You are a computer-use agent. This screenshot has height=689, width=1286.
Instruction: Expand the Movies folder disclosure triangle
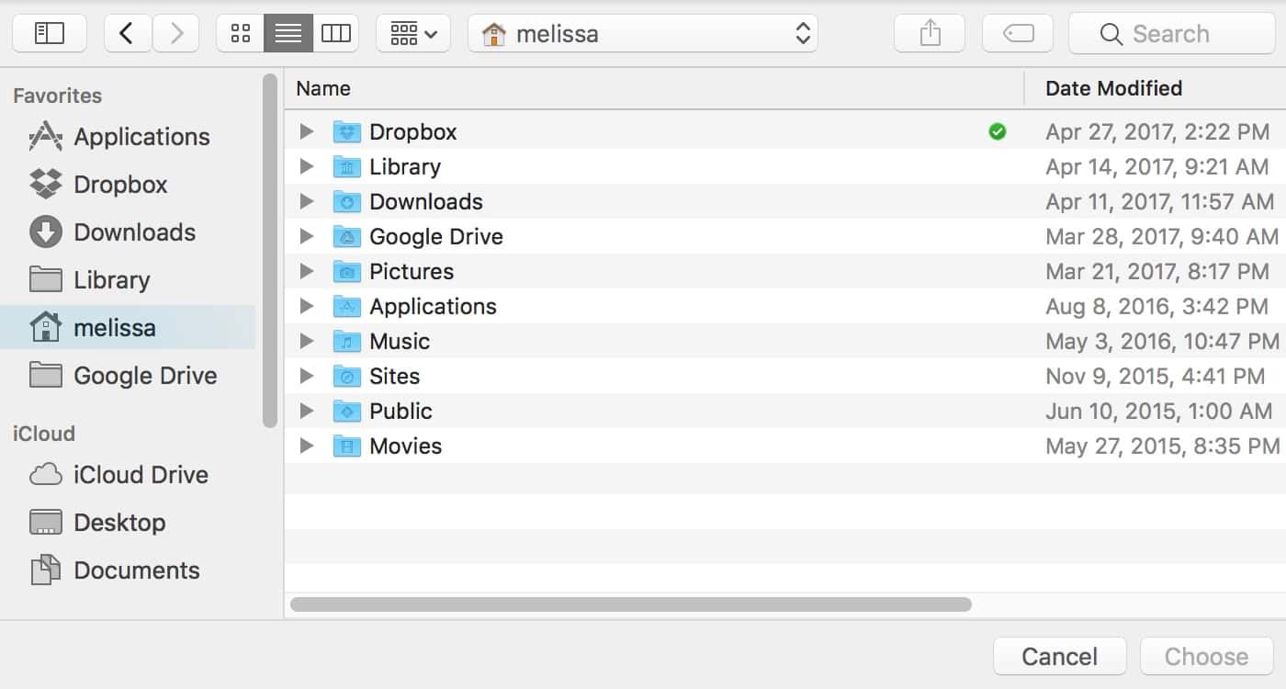pyautogui.click(x=307, y=446)
